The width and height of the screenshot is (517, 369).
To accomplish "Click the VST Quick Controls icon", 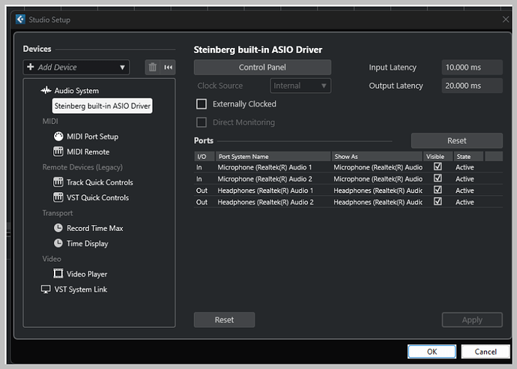I will tap(58, 197).
